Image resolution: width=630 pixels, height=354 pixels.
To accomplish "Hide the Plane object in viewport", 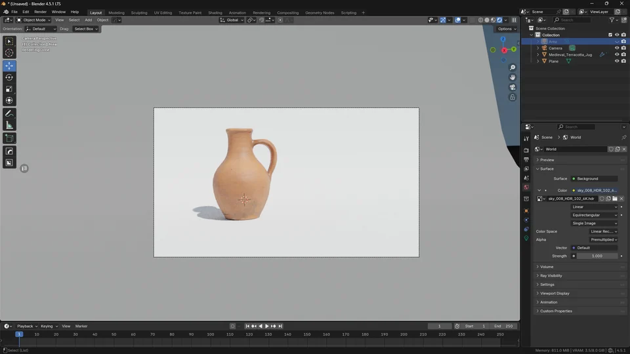I will coord(617,62).
